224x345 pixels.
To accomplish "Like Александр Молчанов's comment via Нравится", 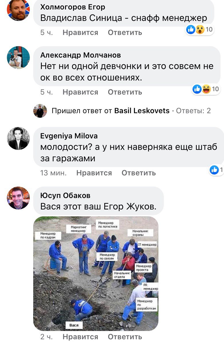I will [80, 92].
